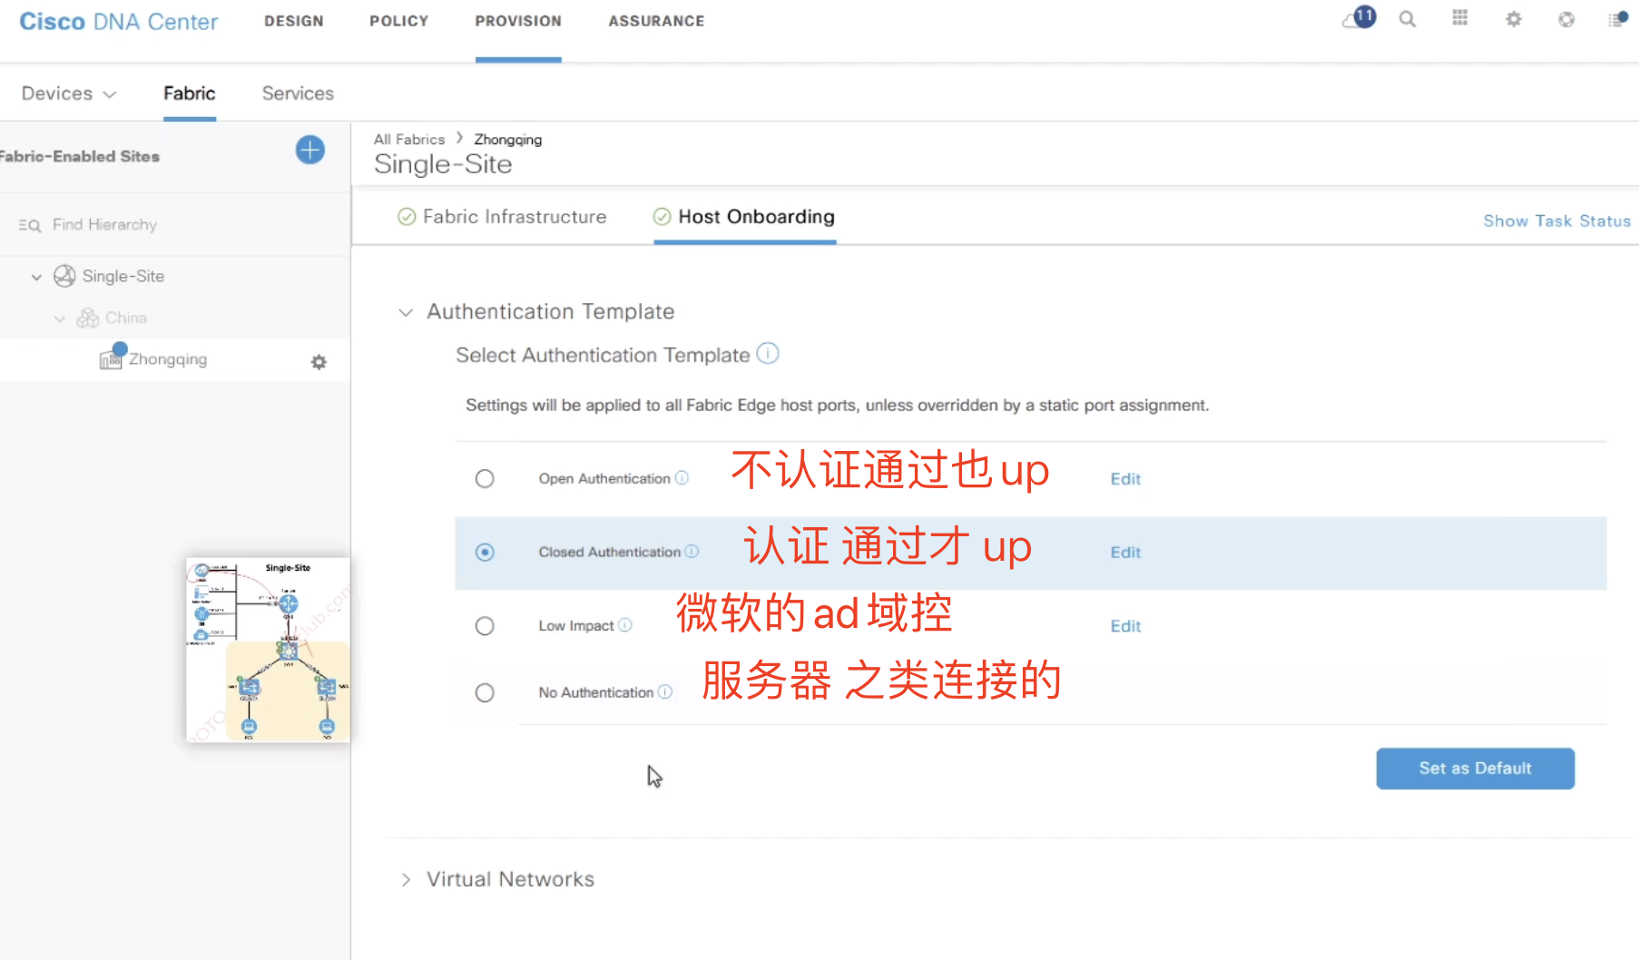
Task: Show info icon next to No Authentication
Action: point(665,691)
